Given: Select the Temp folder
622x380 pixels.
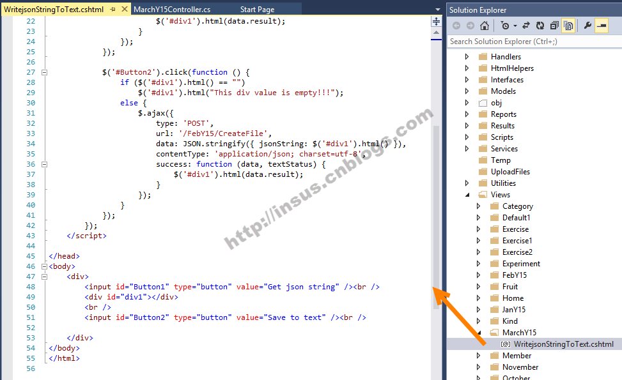Looking at the screenshot, I should (x=500, y=160).
